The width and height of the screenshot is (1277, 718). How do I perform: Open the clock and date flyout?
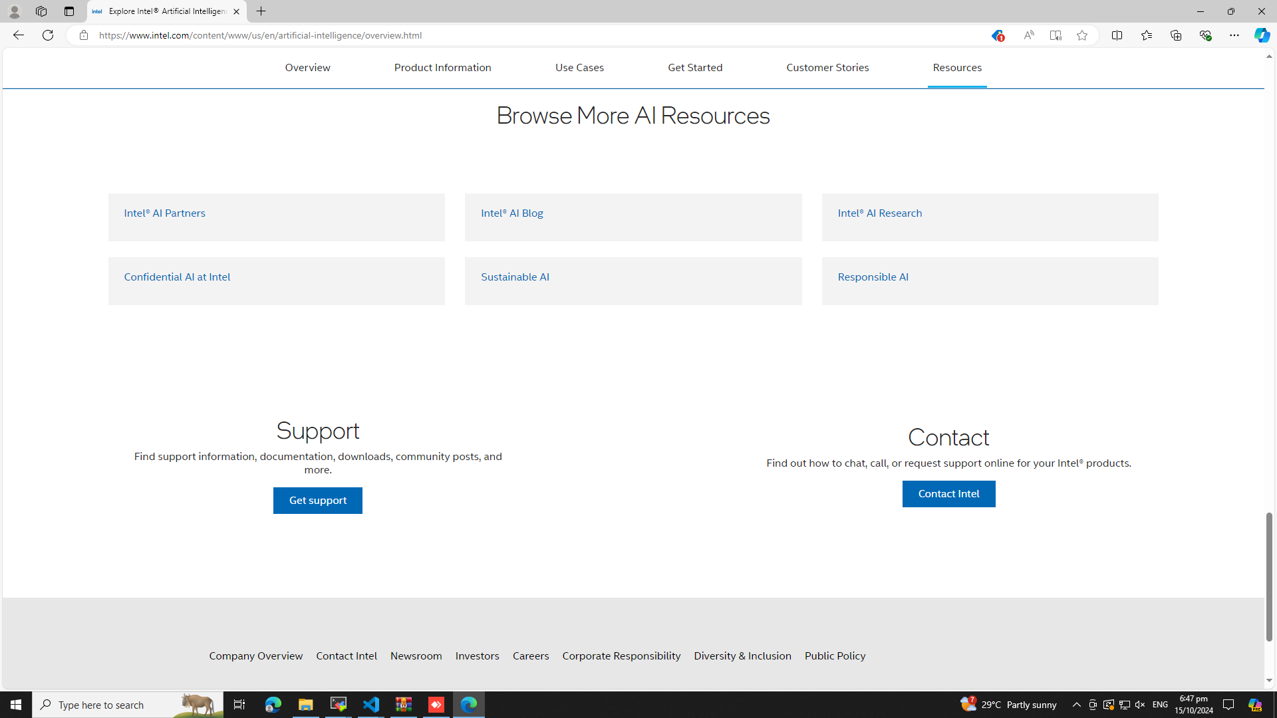tap(1193, 705)
